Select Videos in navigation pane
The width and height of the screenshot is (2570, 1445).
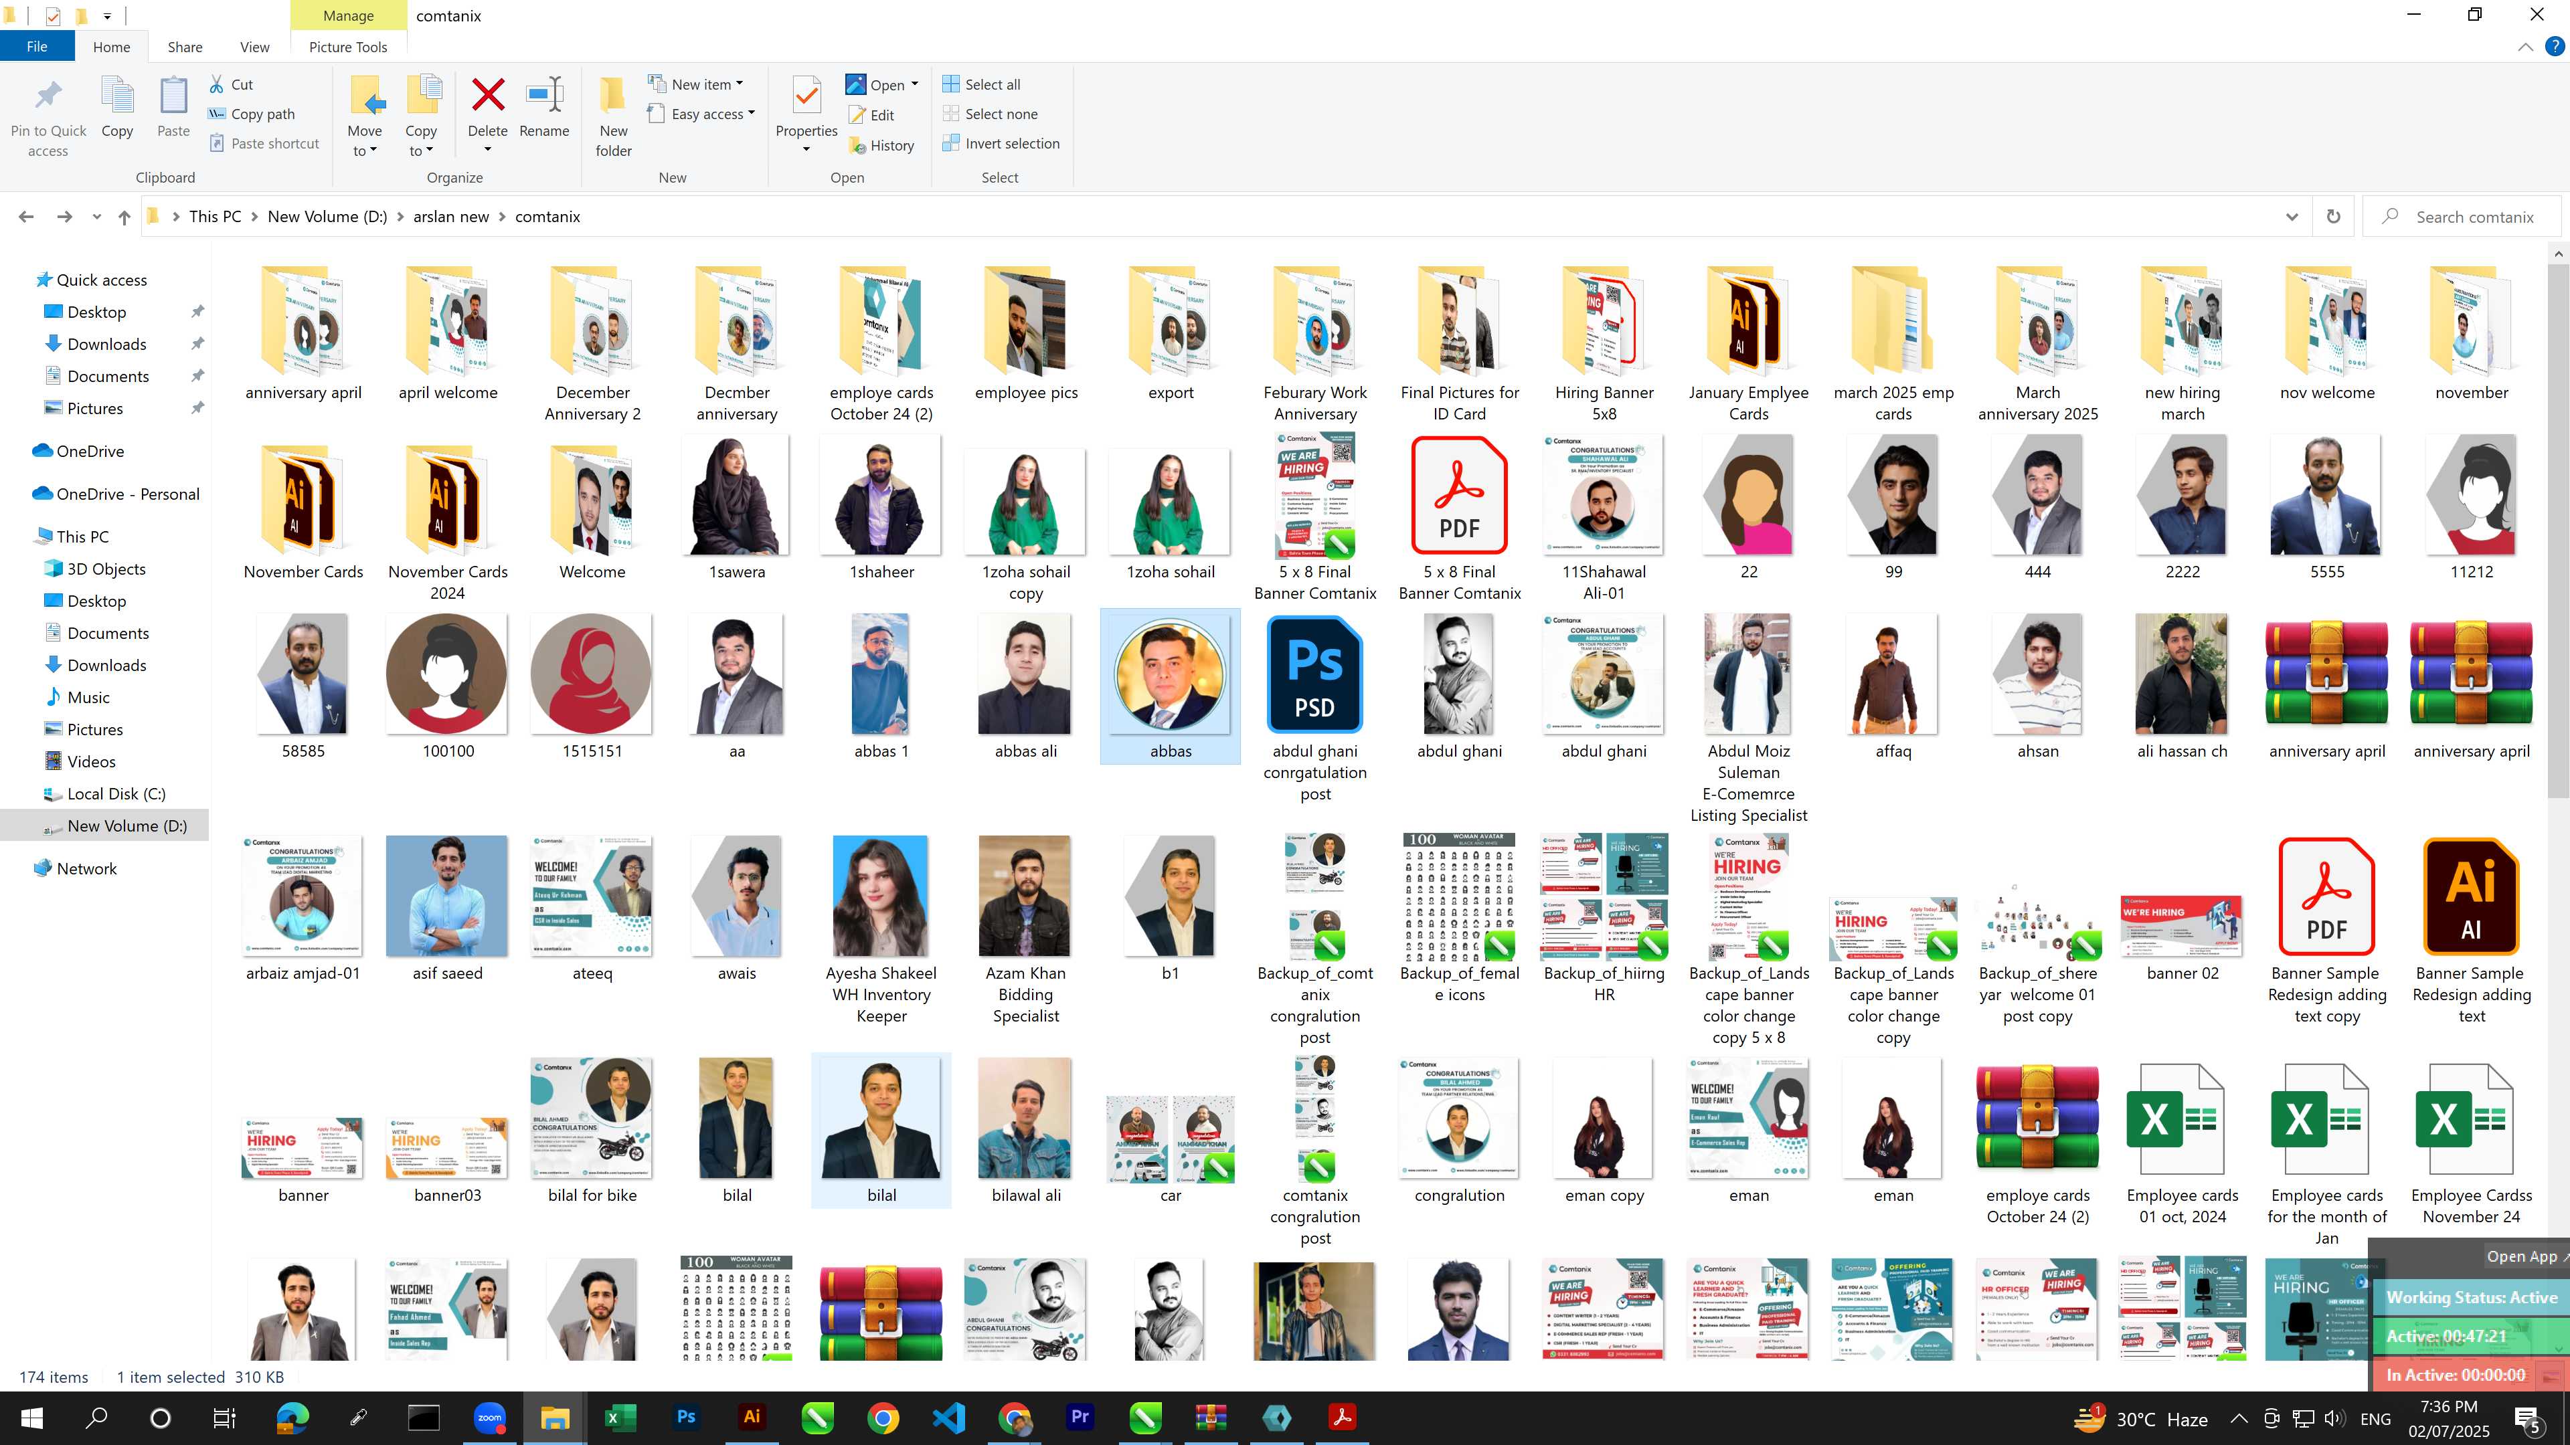click(x=91, y=761)
